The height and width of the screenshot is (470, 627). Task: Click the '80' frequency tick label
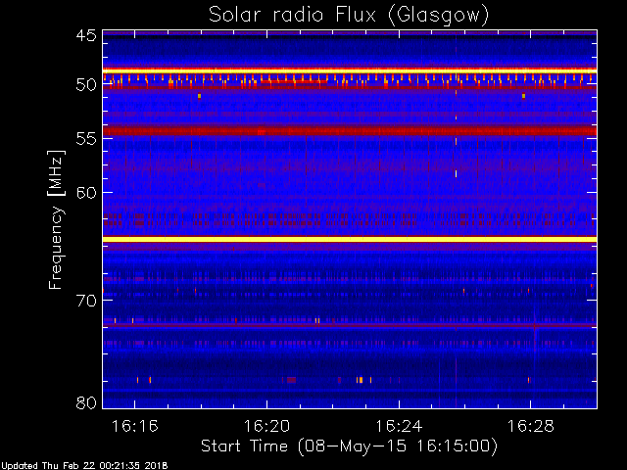coord(86,402)
